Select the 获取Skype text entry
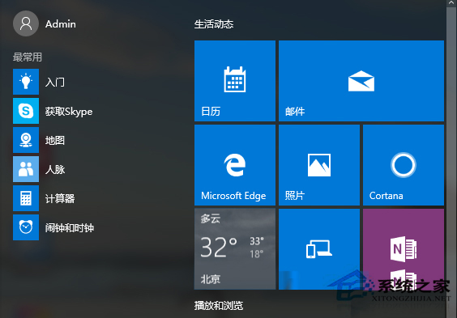Viewport: 457px width, 318px height. point(69,112)
